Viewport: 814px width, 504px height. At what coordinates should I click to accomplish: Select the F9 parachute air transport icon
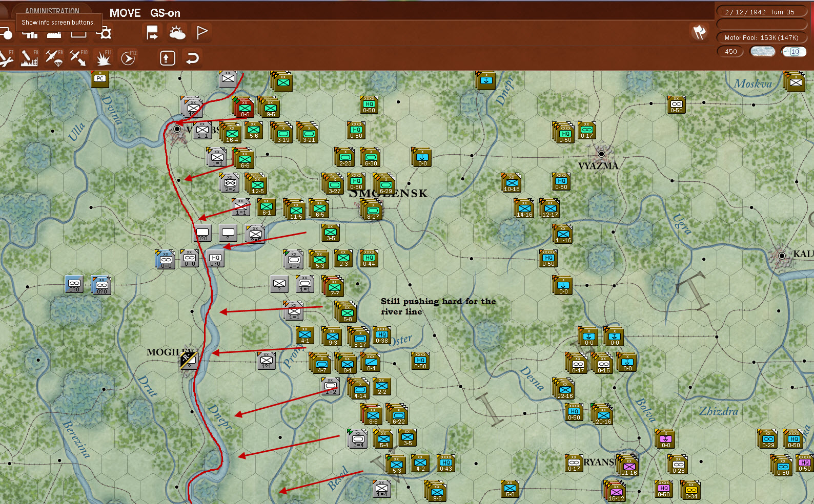(54, 58)
